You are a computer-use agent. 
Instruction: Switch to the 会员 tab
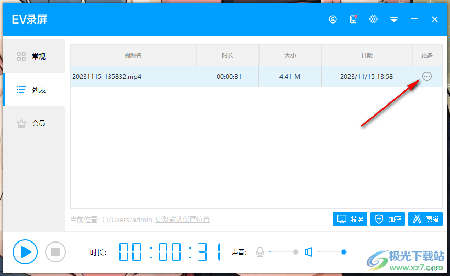click(34, 123)
